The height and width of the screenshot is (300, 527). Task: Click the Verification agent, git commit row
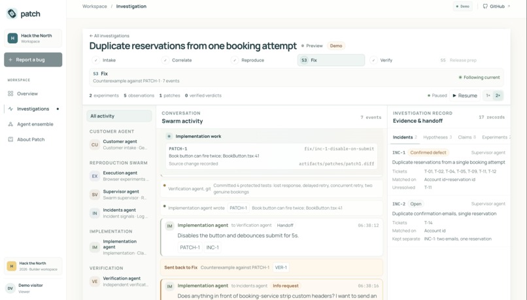pos(271,189)
